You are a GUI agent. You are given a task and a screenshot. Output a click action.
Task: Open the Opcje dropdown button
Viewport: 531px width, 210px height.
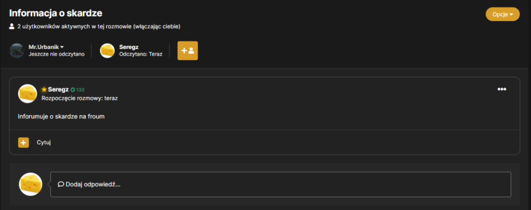(502, 14)
